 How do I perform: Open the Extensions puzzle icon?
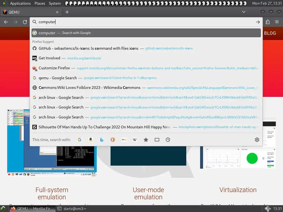tap(268, 22)
